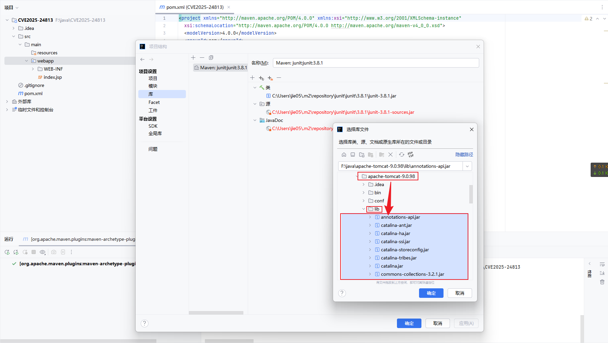Expand annotations-api.jar node
The height and width of the screenshot is (343, 608).
[x=370, y=217]
